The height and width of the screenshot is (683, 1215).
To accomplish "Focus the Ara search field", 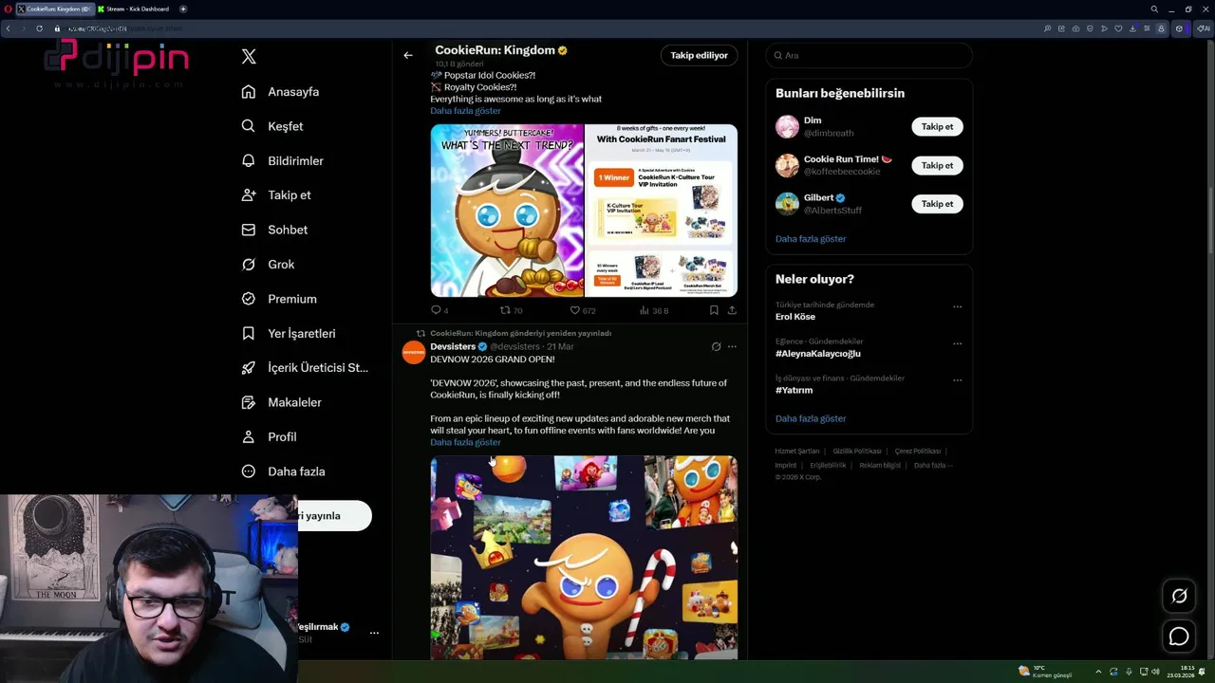I will [x=869, y=55].
